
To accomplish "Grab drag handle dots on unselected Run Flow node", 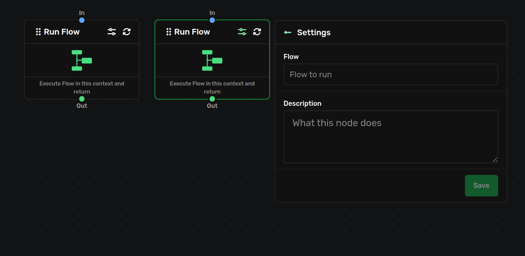I will pos(38,32).
